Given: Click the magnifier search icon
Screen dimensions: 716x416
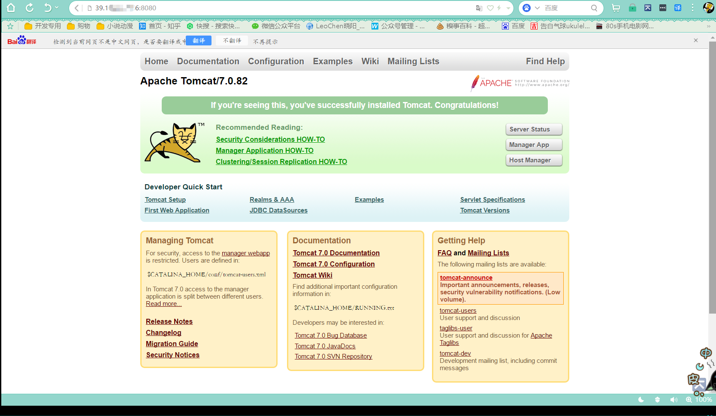Looking at the screenshot, I should pyautogui.click(x=594, y=8).
